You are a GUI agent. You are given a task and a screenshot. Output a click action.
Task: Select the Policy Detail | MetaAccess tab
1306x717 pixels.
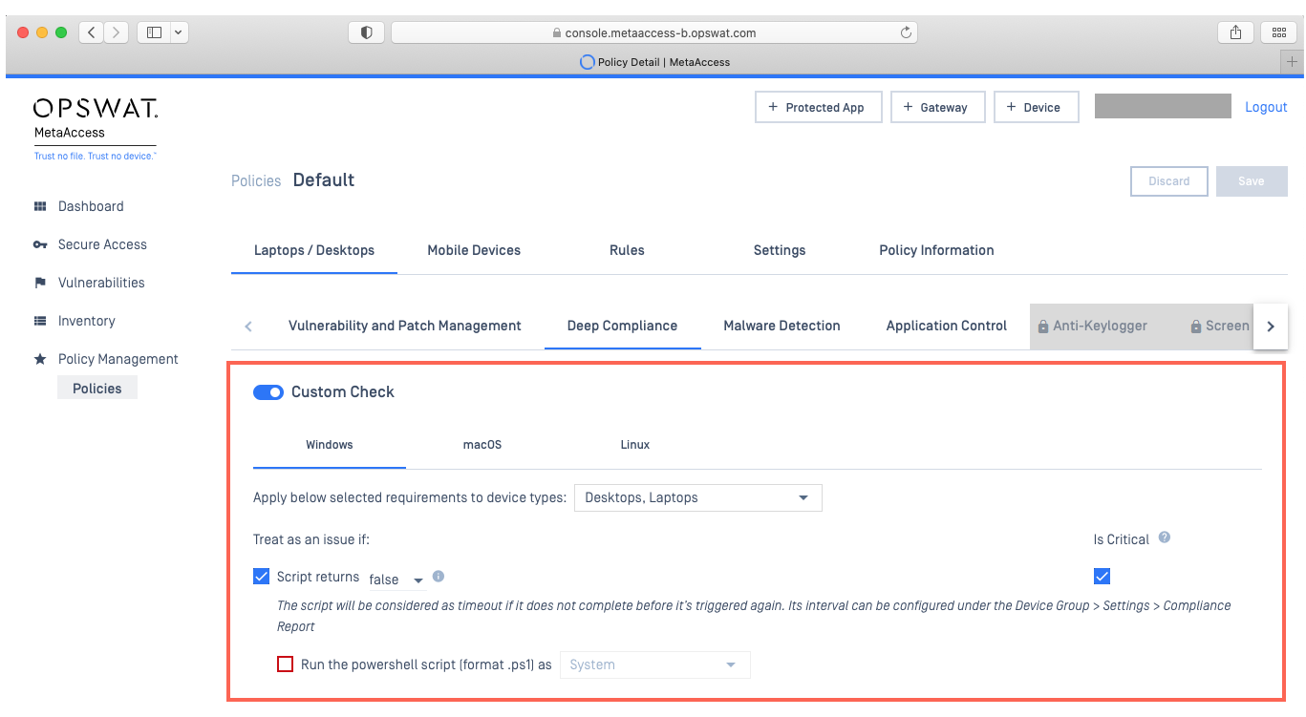click(655, 62)
